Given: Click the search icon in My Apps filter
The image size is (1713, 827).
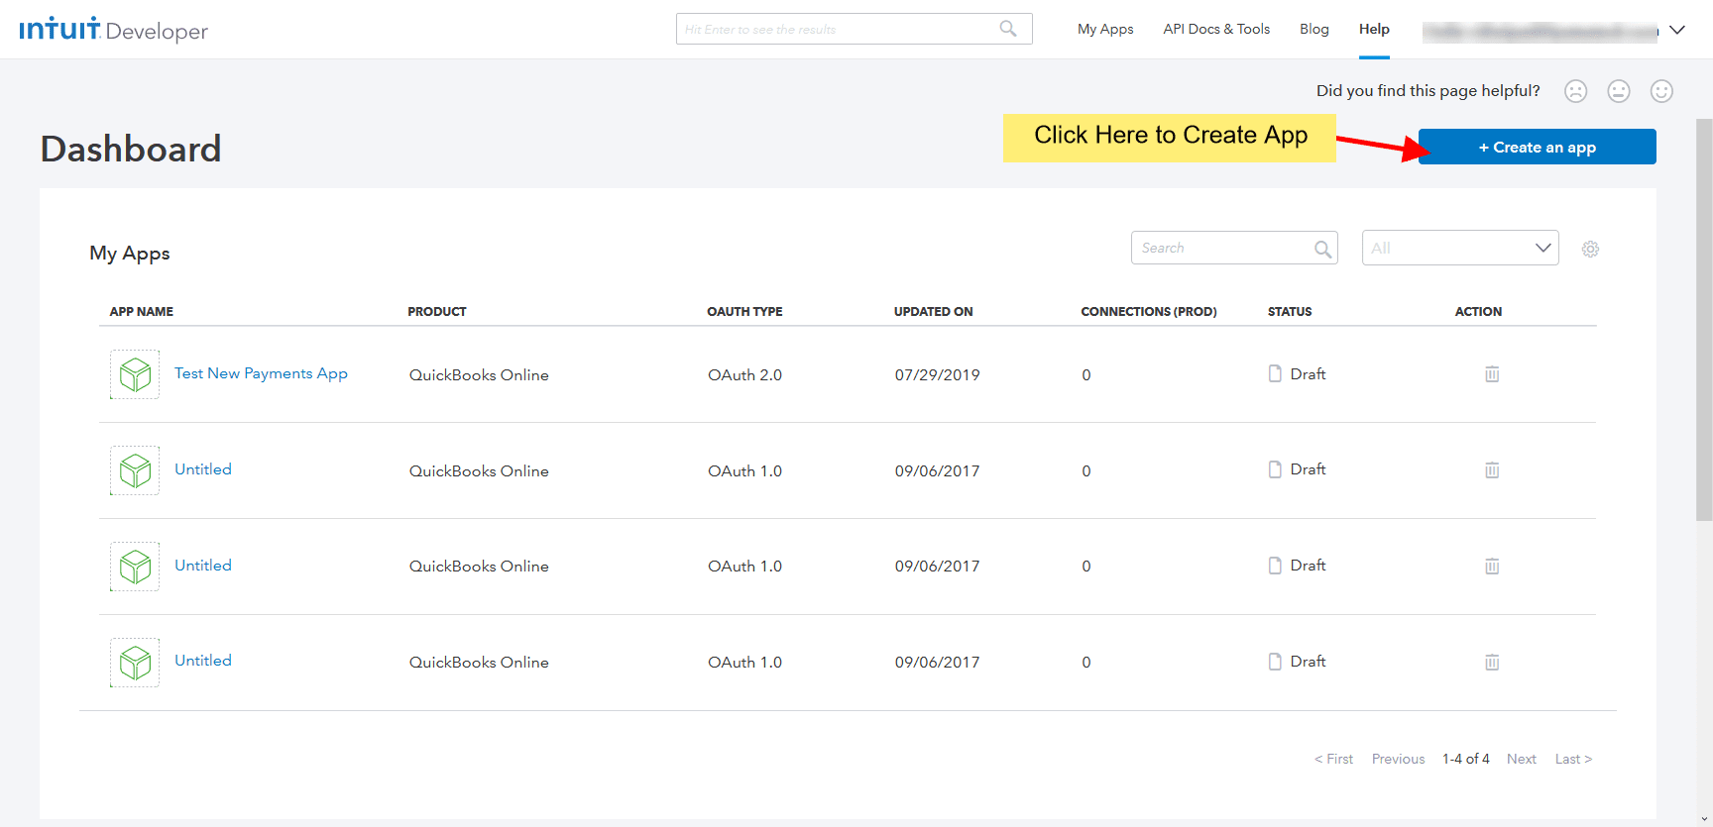Looking at the screenshot, I should 1322,249.
